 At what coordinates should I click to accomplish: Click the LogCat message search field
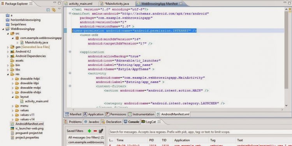point(200,132)
